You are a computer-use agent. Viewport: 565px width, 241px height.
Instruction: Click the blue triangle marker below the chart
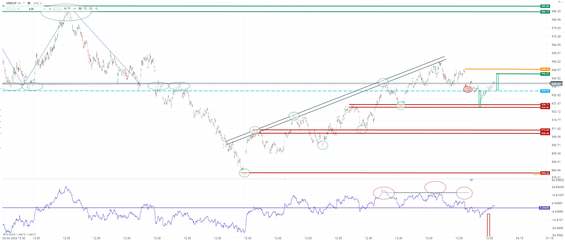471,180
